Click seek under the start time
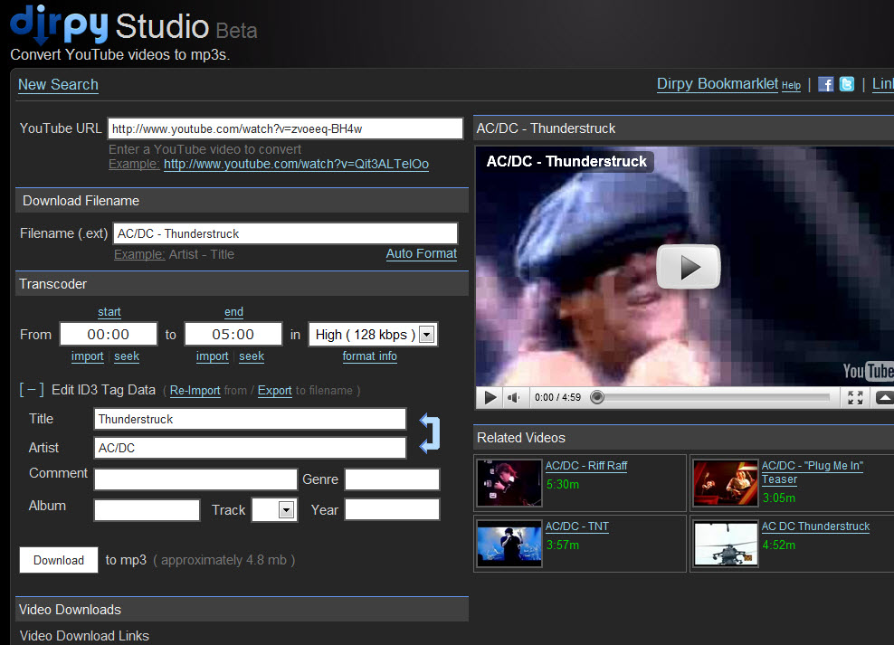 [x=127, y=356]
